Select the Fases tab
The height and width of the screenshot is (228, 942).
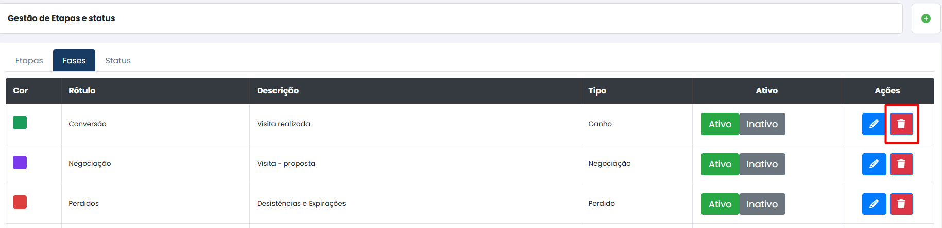[x=74, y=61]
